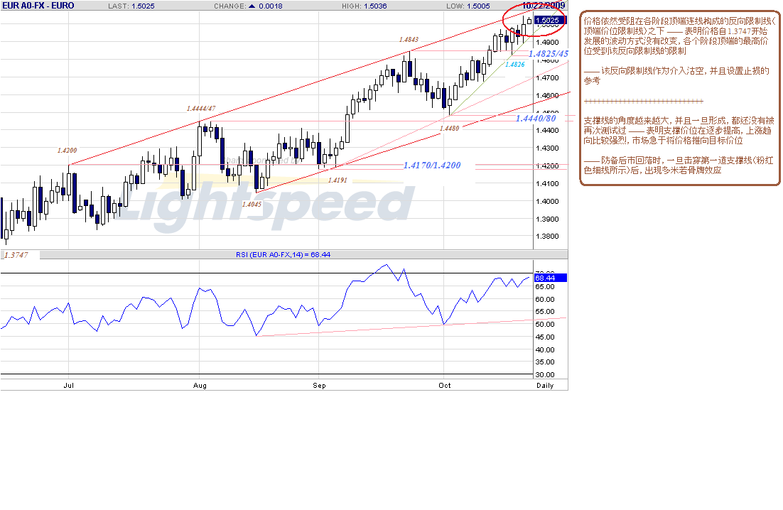Click the 50.00 RSI axis label
The height and width of the screenshot is (510, 783).
click(545, 325)
